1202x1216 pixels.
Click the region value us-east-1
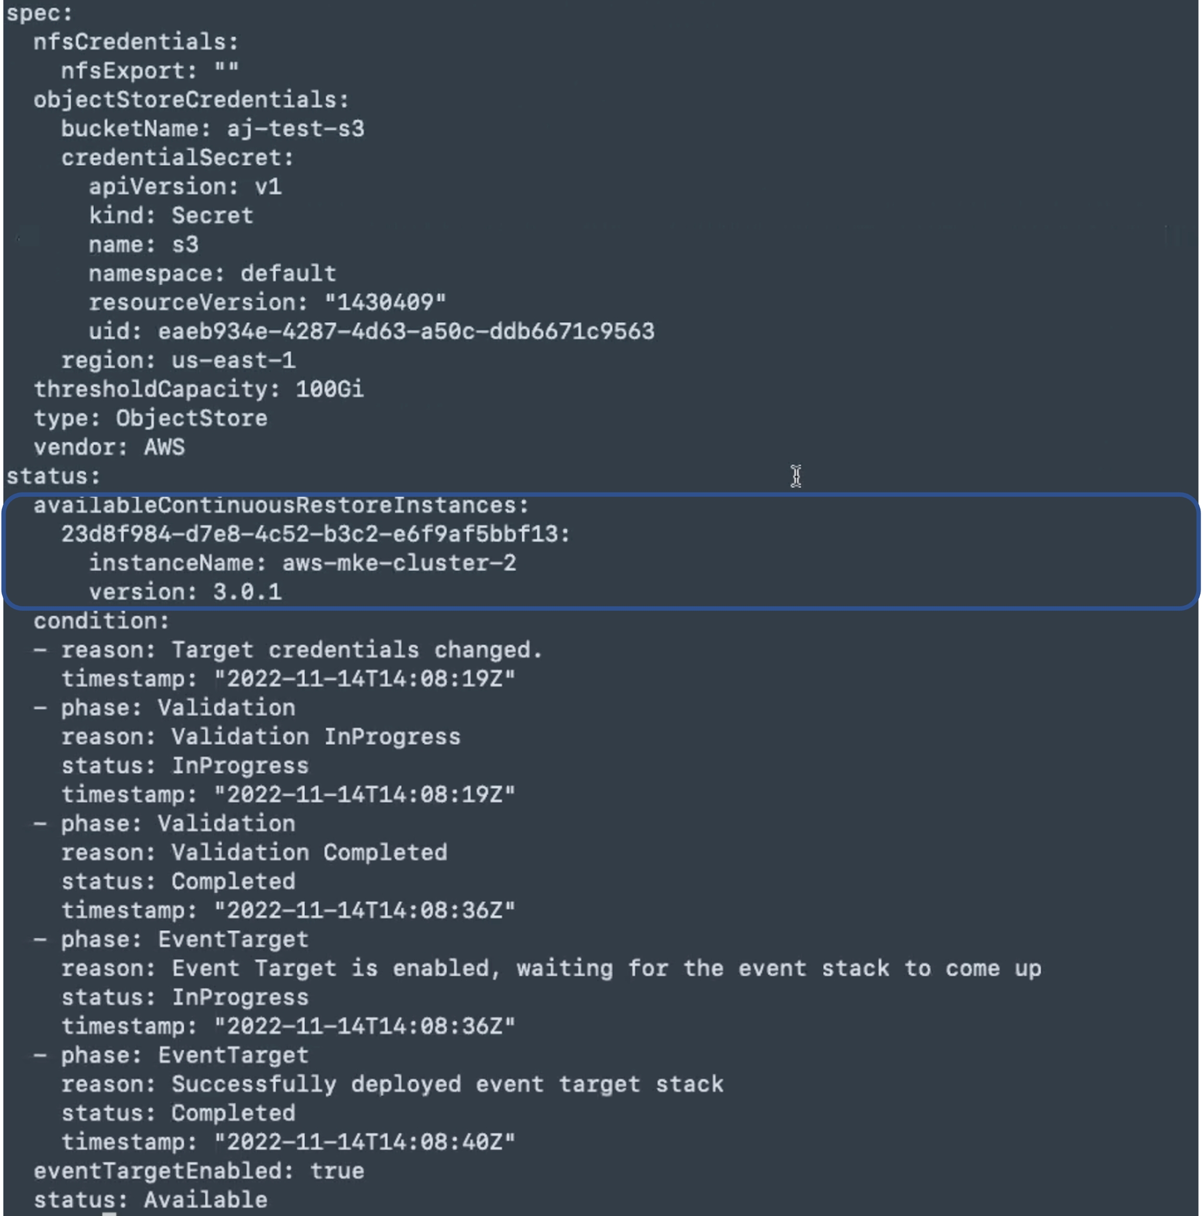234,361
